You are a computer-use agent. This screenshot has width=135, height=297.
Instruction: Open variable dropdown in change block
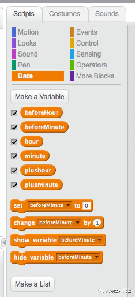[x=59, y=223]
